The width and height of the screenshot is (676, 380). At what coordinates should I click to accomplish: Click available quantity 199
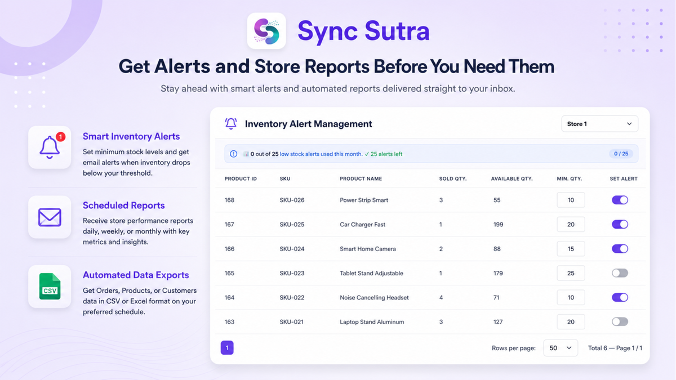498,224
